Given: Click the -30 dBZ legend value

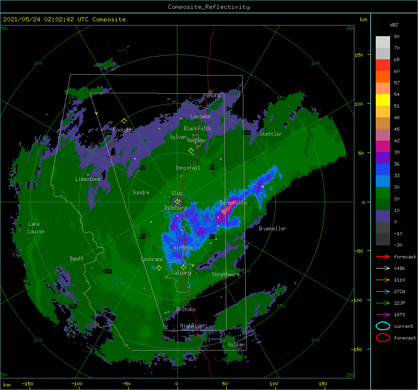Looking at the screenshot, I should 398,245.
